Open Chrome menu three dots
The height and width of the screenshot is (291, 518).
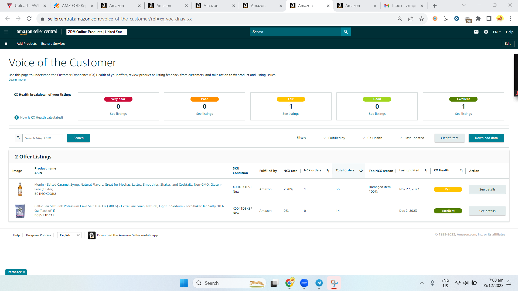tap(510, 19)
